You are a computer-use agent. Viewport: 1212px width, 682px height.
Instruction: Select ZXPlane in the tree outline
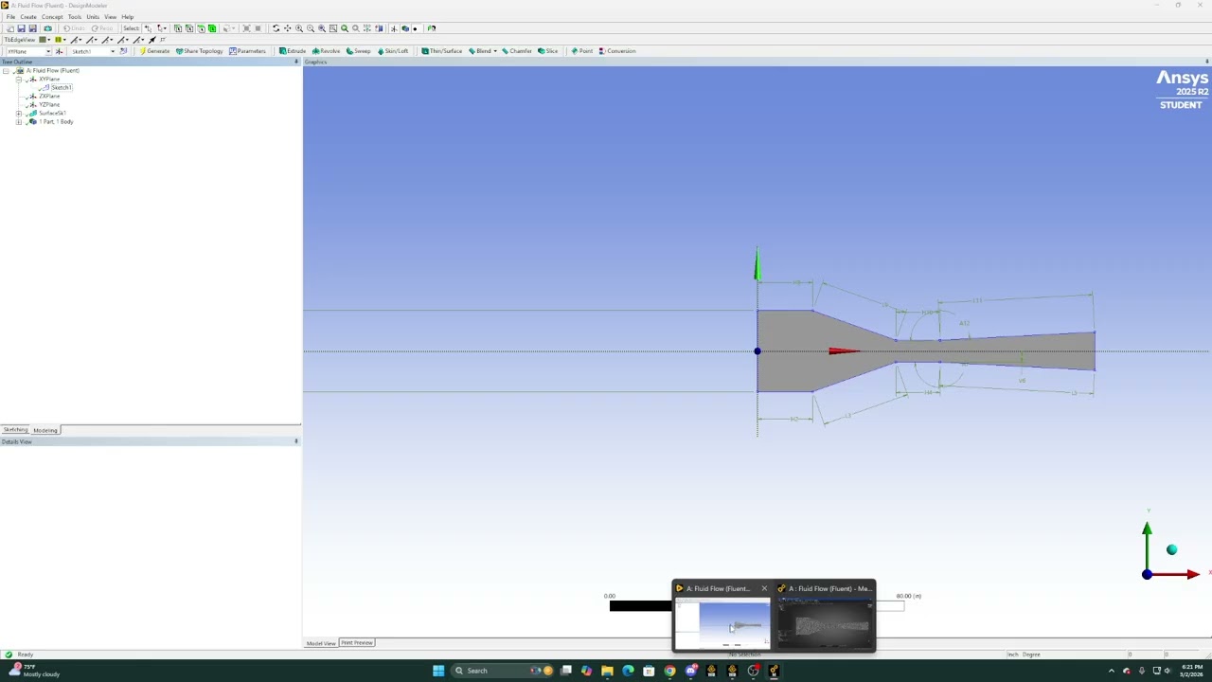(49, 97)
